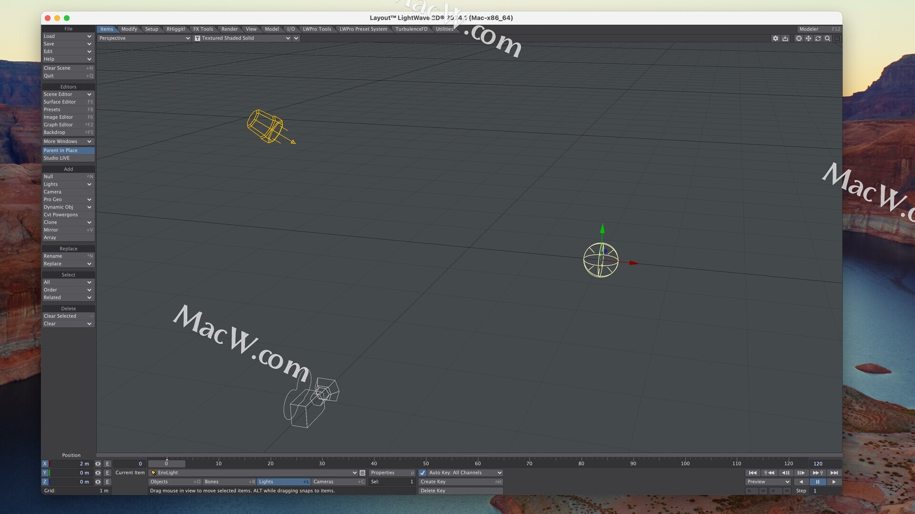Toggle the viewport layout maximize icon
Screen dimensions: 915x514
tap(837, 39)
